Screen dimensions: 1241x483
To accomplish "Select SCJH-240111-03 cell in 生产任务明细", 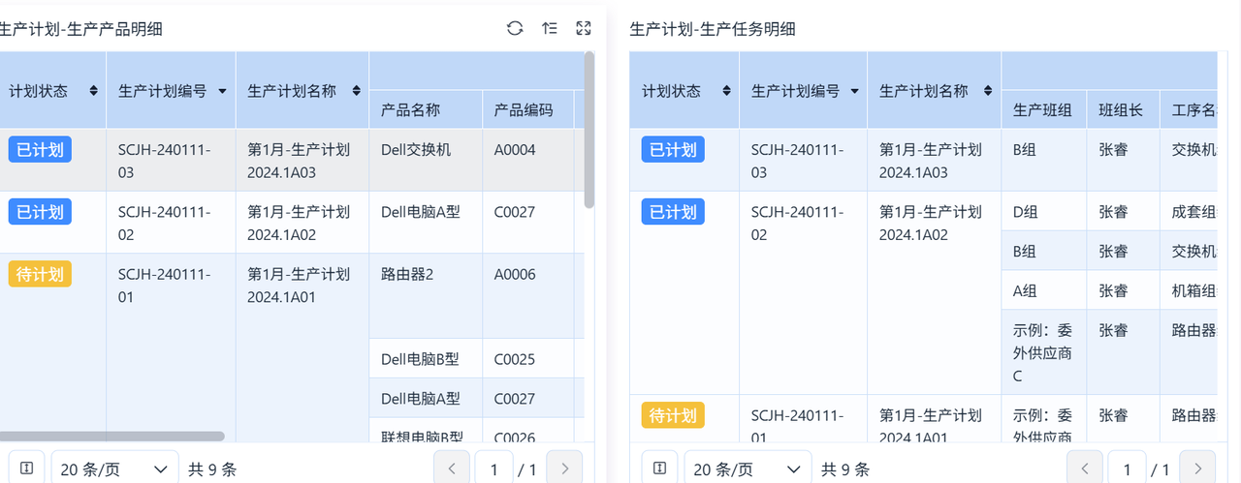I will pos(804,161).
